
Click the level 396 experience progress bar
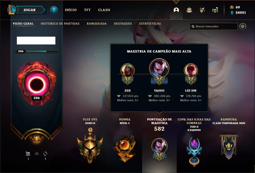(37, 51)
